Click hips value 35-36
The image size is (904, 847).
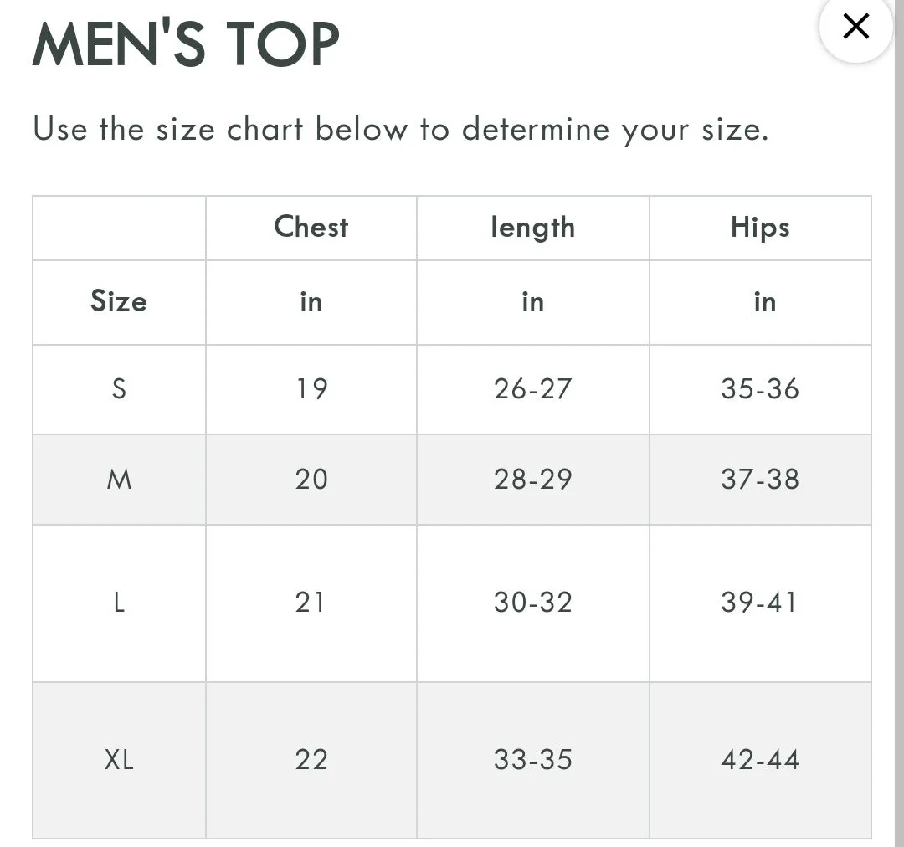point(760,388)
